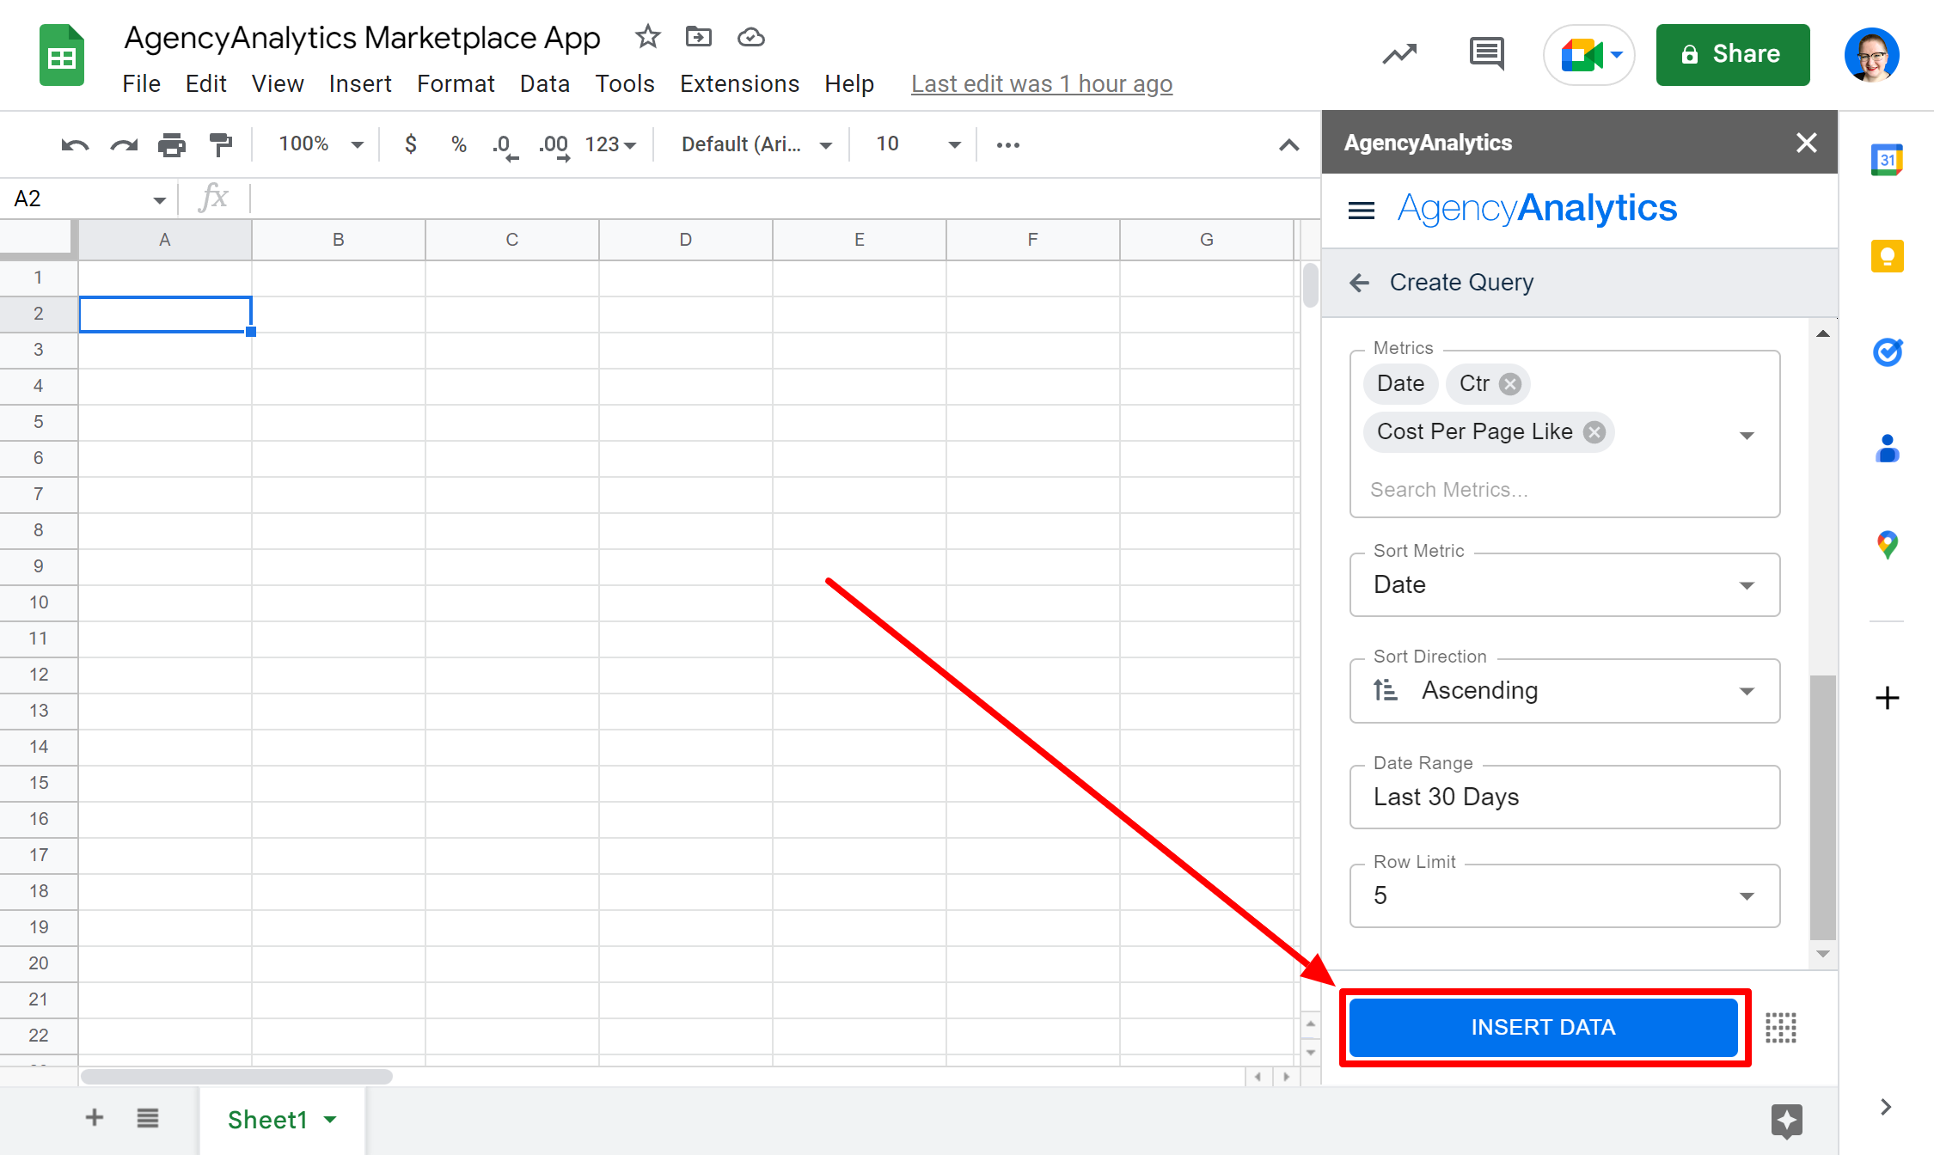Remove the Ctr metric chip

1509,384
